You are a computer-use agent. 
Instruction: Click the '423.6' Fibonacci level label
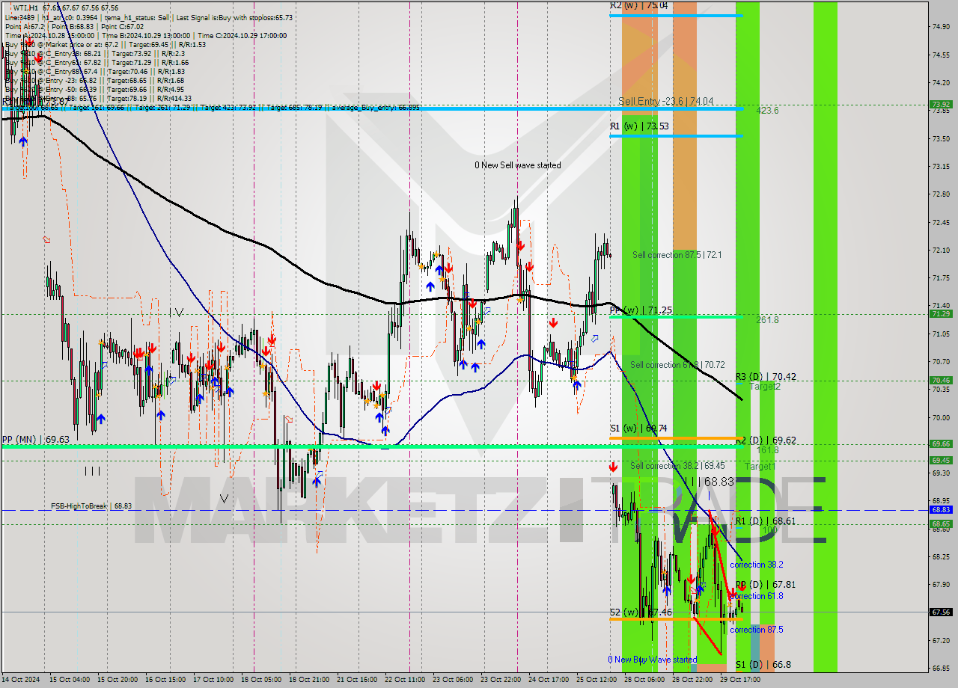767,111
